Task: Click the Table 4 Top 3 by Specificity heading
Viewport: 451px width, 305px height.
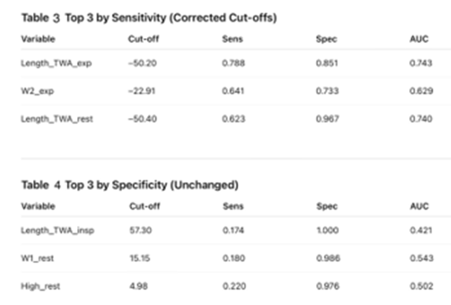Action: point(130,185)
